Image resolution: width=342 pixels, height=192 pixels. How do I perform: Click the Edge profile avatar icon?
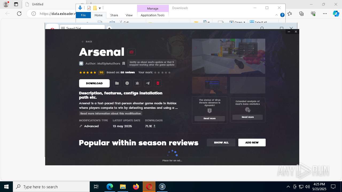click(6, 4)
